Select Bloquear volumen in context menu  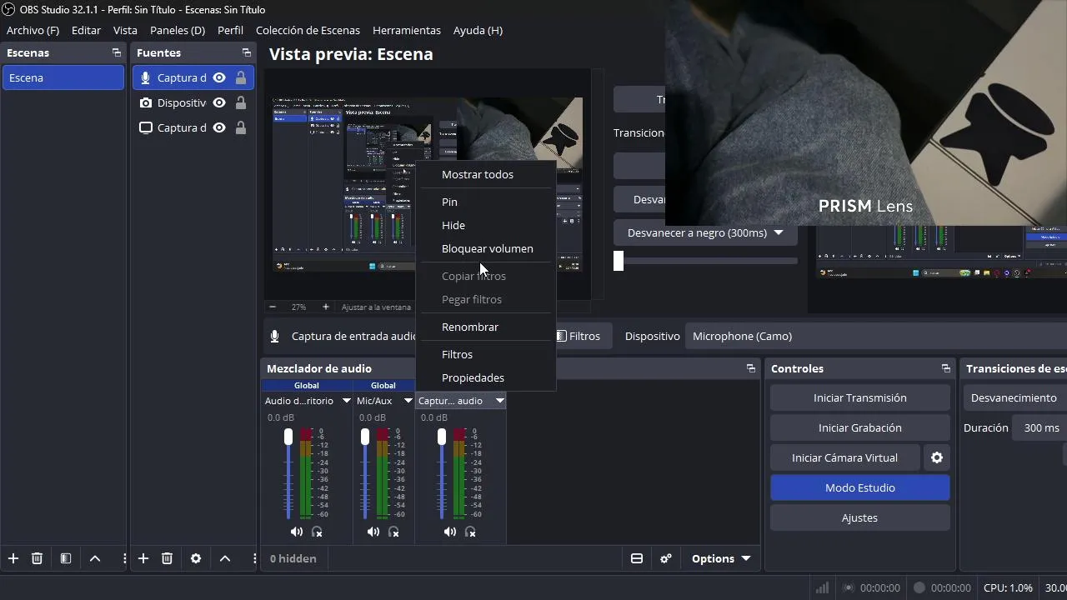pos(486,248)
